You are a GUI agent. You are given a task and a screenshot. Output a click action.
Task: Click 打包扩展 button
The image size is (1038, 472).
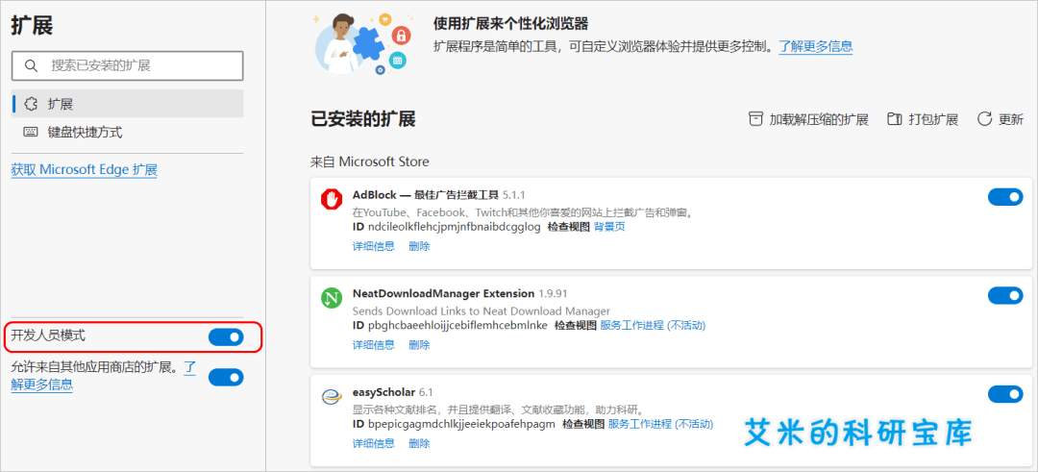click(923, 119)
